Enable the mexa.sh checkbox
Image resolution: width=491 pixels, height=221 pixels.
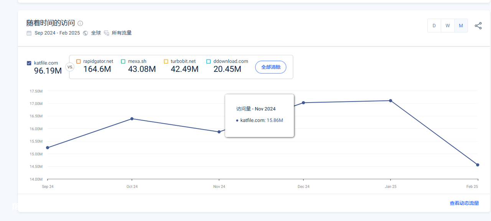(x=123, y=61)
